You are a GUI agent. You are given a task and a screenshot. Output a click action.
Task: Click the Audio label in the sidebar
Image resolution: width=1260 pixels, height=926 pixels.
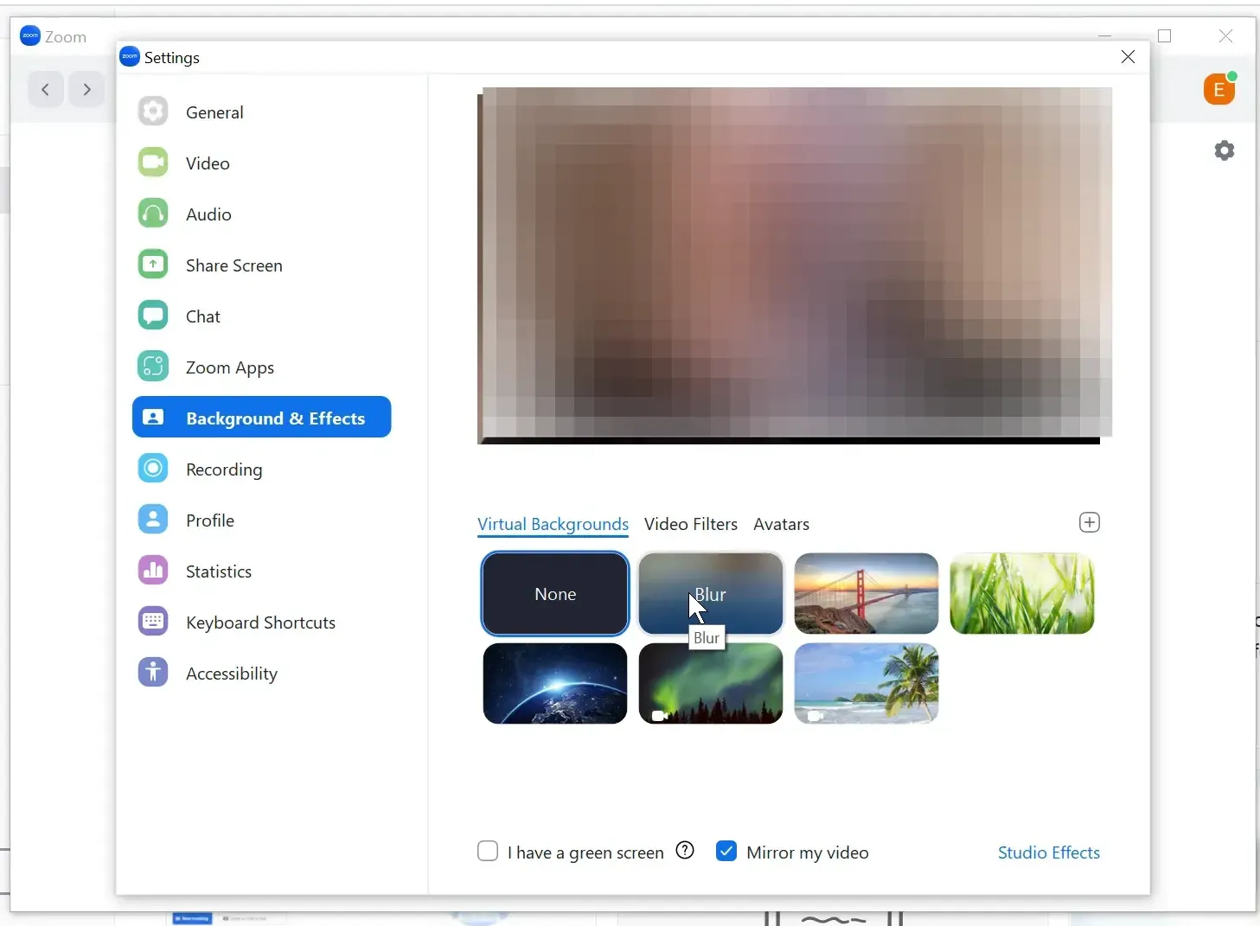208,214
